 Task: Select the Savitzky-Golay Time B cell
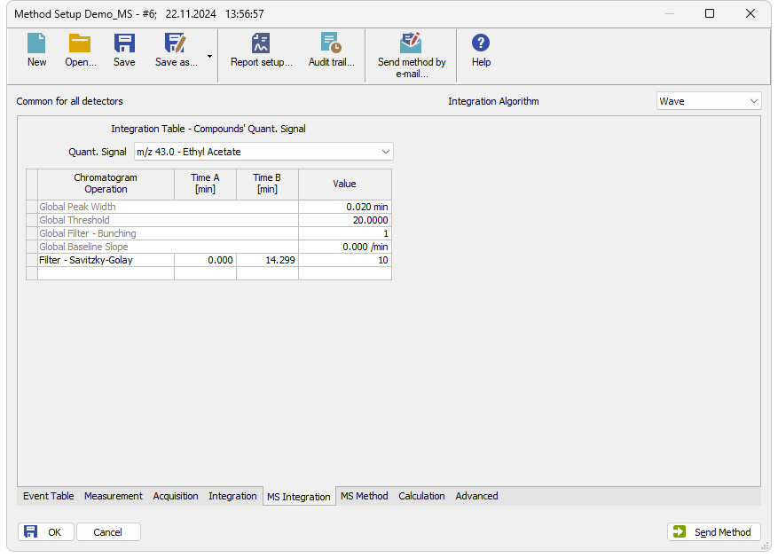point(267,261)
